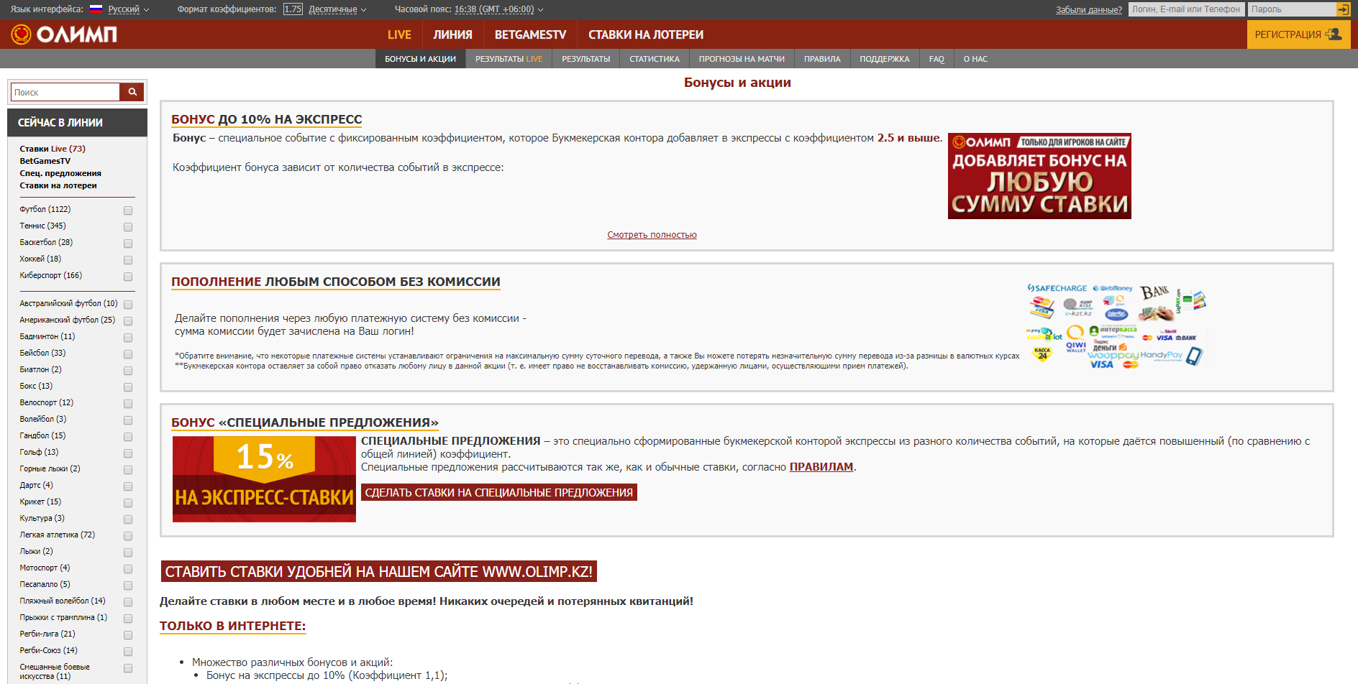Select the О НАС tab
This screenshot has height=684, width=1358.
coord(975,59)
